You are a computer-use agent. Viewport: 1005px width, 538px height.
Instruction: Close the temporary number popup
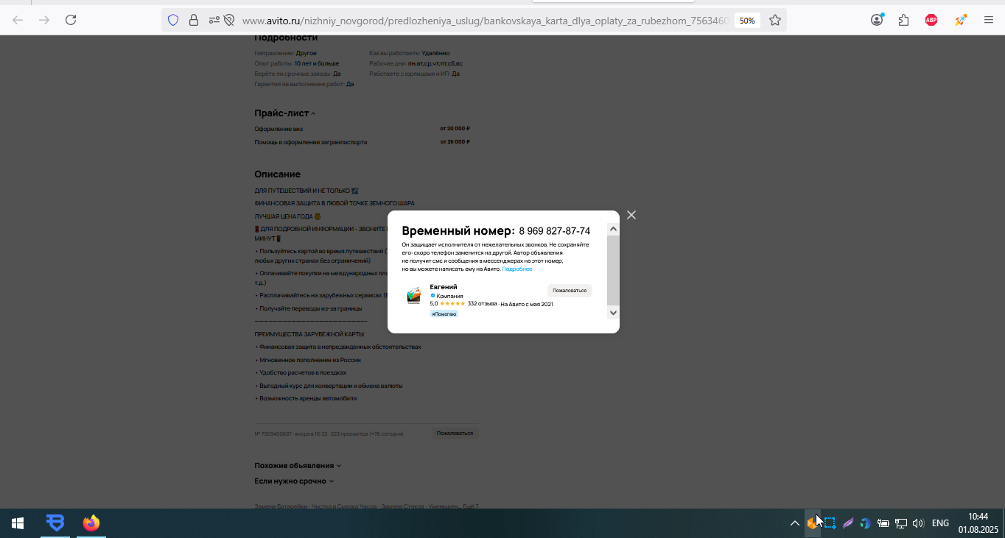click(x=631, y=215)
